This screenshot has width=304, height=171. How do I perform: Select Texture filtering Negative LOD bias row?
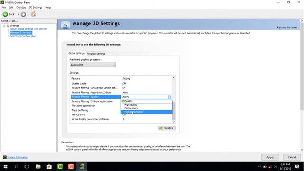tap(122, 92)
